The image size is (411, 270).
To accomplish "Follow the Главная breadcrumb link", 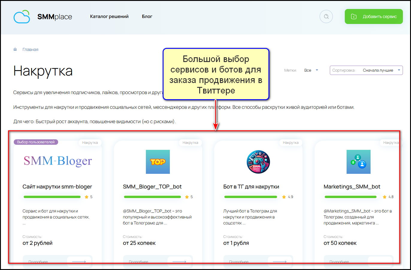I will pyautogui.click(x=31, y=49).
